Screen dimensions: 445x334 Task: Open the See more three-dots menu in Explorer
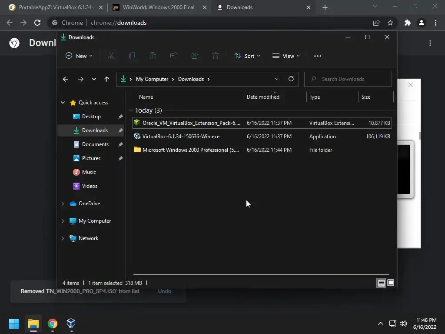click(x=318, y=56)
